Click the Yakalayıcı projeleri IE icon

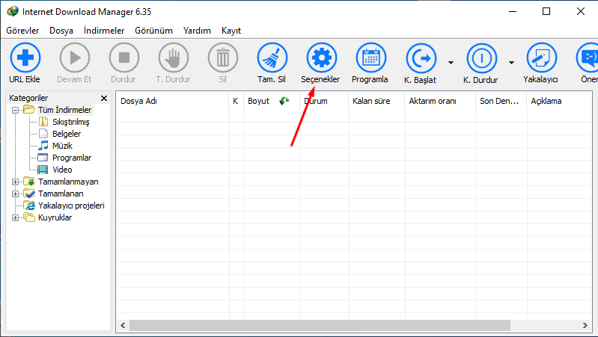29,205
